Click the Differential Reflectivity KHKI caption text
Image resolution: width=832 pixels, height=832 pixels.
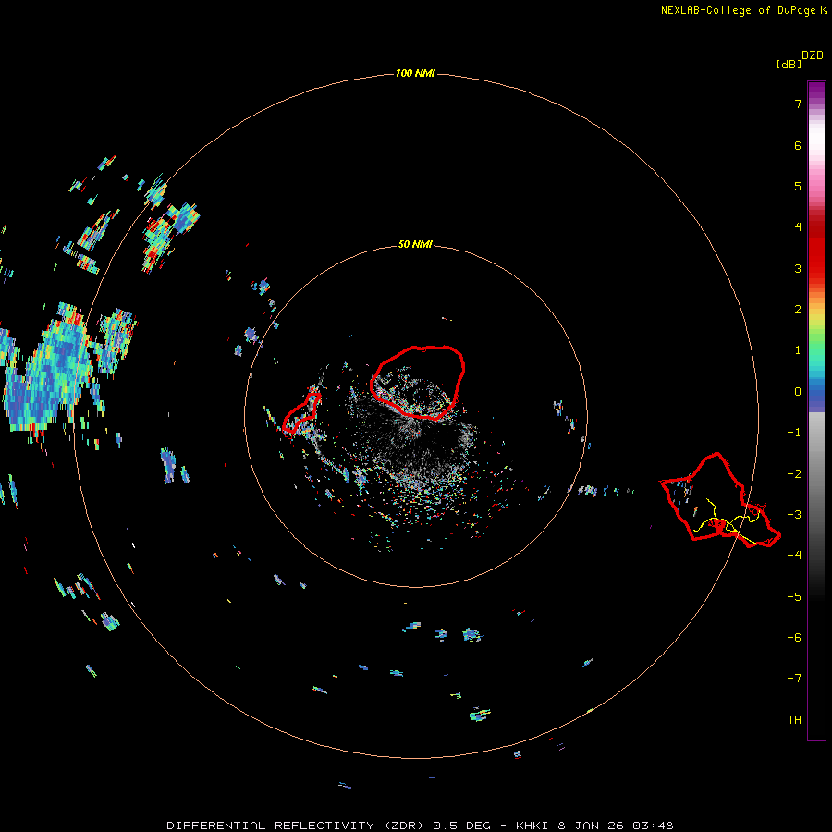pyautogui.click(x=420, y=826)
